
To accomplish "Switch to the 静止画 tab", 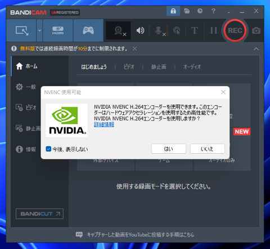I will tap(159, 67).
